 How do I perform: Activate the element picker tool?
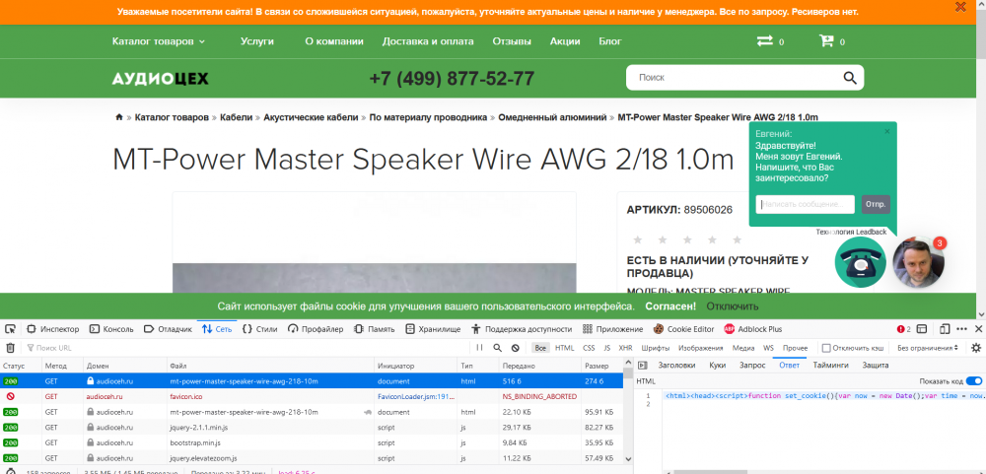tap(10, 329)
